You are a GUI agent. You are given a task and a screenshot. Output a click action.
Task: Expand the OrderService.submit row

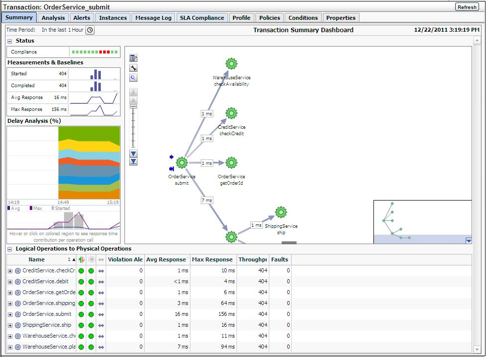click(10, 314)
